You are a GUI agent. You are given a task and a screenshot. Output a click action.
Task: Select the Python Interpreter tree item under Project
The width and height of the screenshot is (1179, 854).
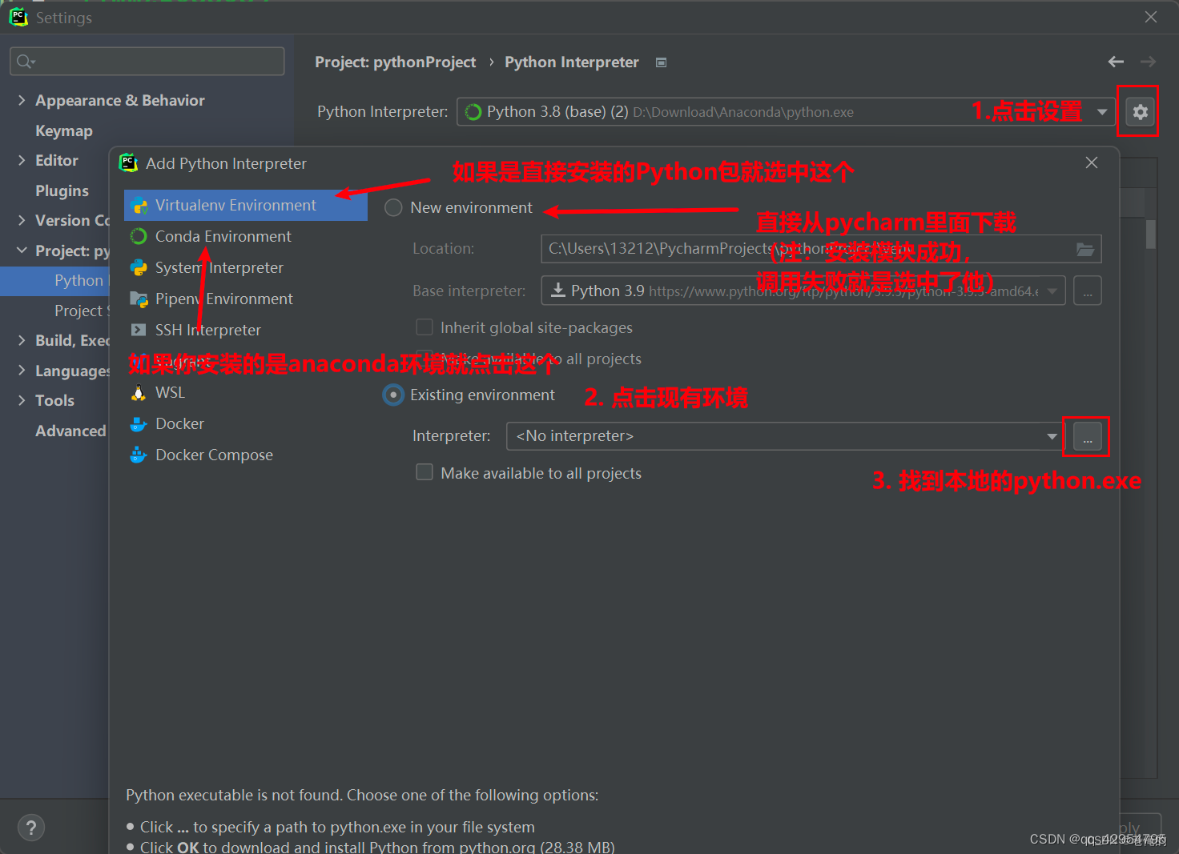(x=54, y=281)
